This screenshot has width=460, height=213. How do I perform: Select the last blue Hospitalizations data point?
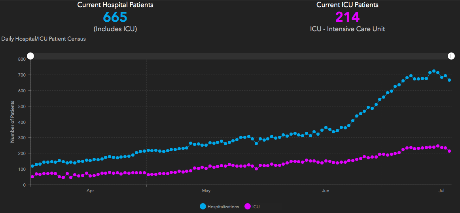point(449,80)
